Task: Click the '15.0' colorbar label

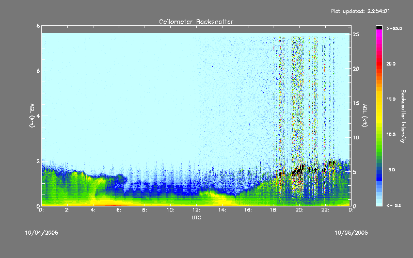Action: tap(391, 99)
